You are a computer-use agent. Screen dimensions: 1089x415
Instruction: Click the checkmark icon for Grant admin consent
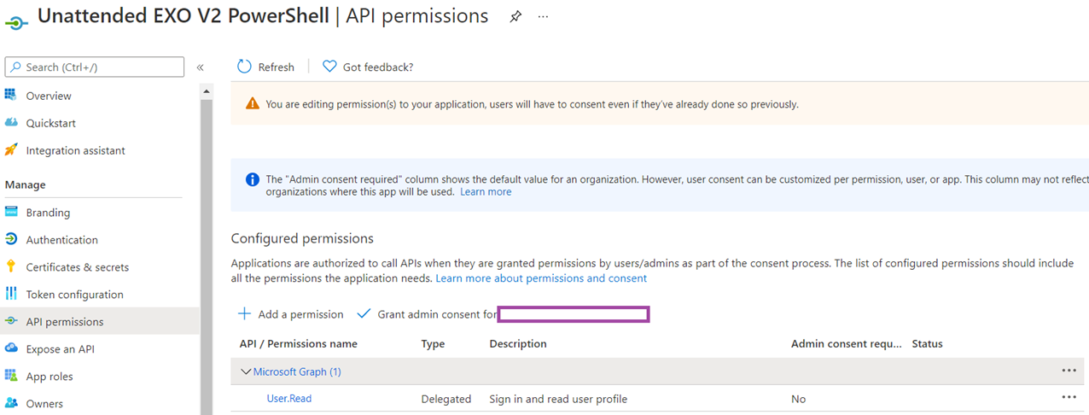pyautogui.click(x=364, y=314)
